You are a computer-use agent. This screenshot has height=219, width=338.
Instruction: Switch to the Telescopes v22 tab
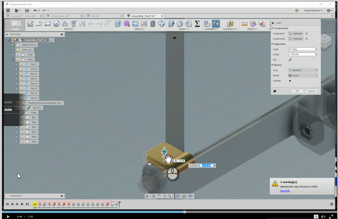pos(64,16)
